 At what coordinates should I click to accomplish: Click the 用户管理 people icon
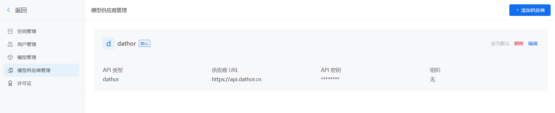pyautogui.click(x=10, y=44)
